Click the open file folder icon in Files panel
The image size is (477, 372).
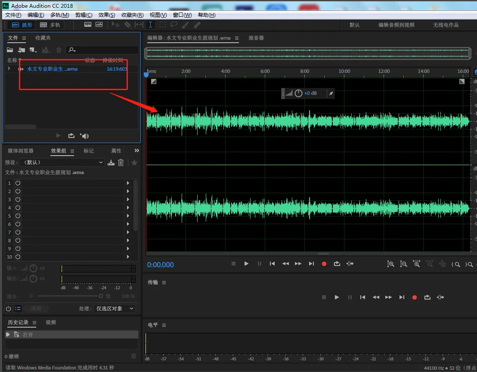pyautogui.click(x=10, y=50)
